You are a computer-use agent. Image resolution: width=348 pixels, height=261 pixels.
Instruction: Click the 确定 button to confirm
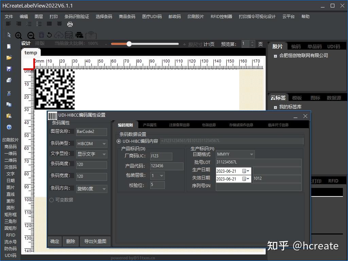point(55,241)
